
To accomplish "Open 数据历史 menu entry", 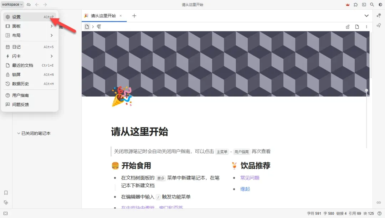I will click(30, 84).
